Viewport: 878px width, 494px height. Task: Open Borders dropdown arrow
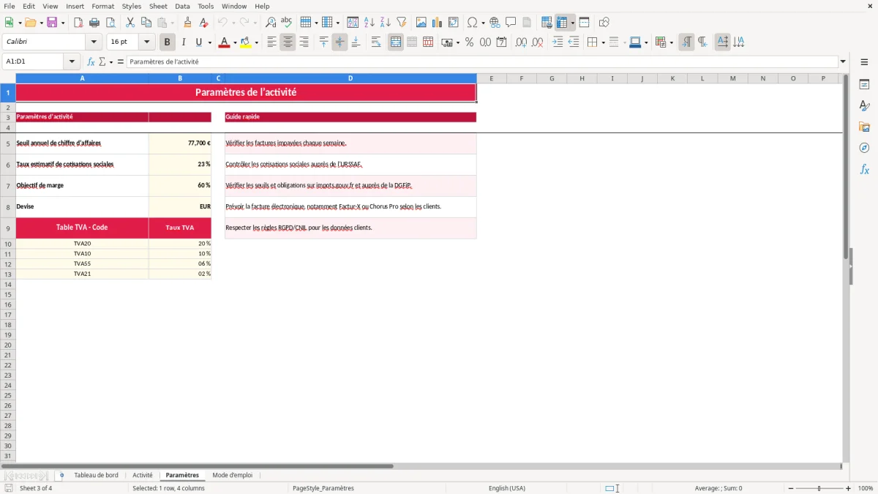coord(602,42)
